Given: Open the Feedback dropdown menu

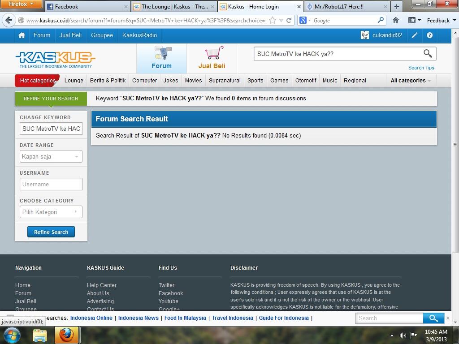Looking at the screenshot, I should 442,20.
